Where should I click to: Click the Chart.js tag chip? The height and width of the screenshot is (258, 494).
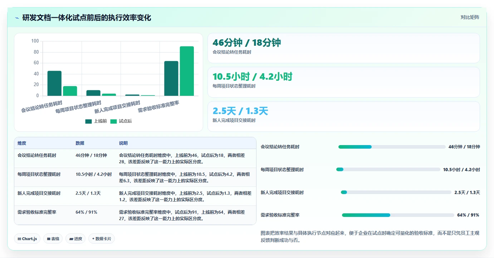(27, 239)
